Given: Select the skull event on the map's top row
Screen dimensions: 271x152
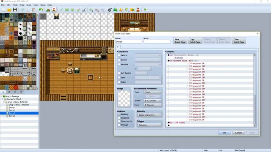Looking at the screenshot, I should point(56,16).
